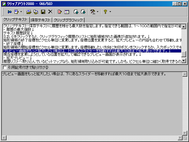Image resolution: width=189 pixels, height=142 pixels.
Task: Open the dropdown arrow beside the help icon
Action: point(110,12)
